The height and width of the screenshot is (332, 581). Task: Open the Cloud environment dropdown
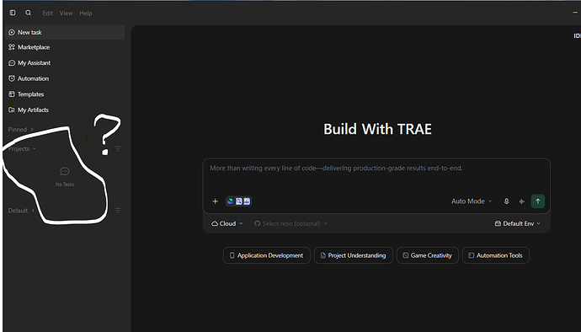click(227, 223)
